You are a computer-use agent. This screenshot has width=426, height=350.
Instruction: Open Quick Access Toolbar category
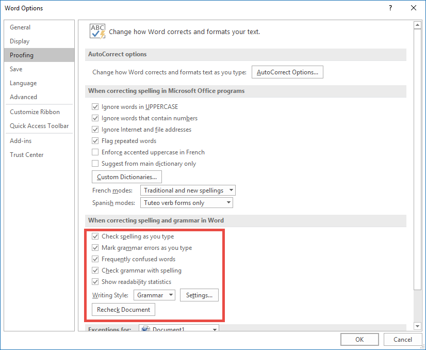[39, 125]
